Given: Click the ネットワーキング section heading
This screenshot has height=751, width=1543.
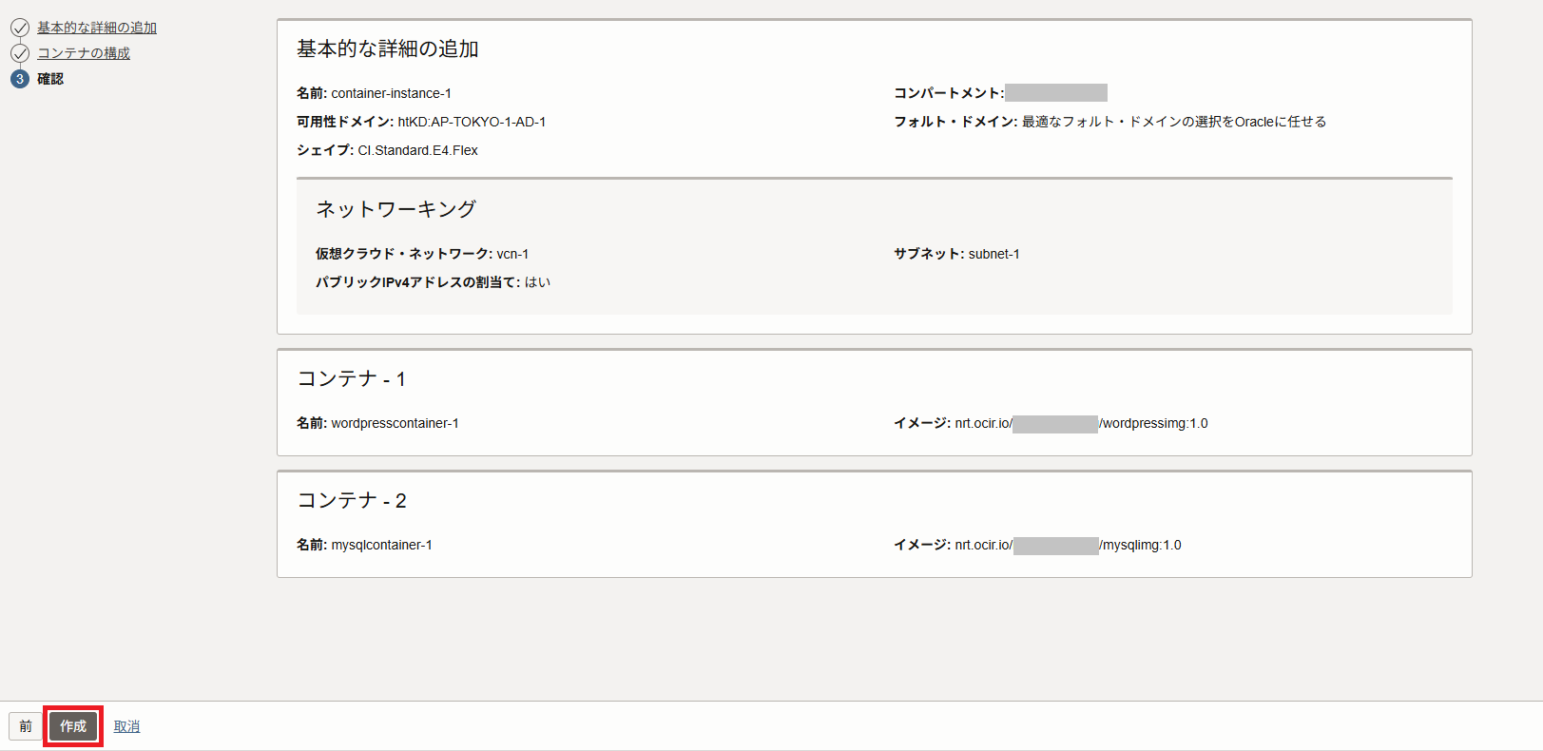Looking at the screenshot, I should click(395, 209).
